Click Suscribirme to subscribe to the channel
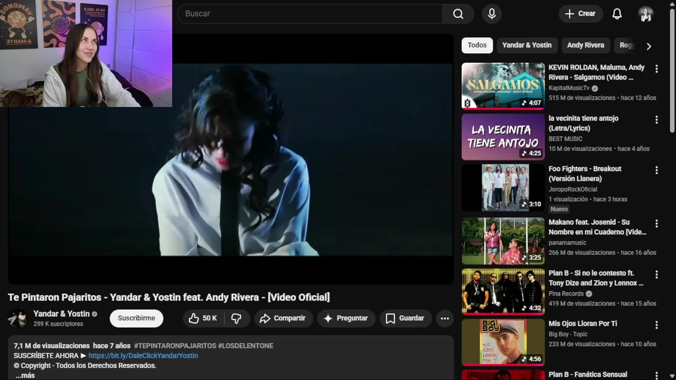The height and width of the screenshot is (380, 676). point(136,318)
